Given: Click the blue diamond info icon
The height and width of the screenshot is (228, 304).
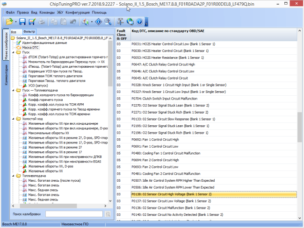Looking at the screenshot, I should pos(99,21).
